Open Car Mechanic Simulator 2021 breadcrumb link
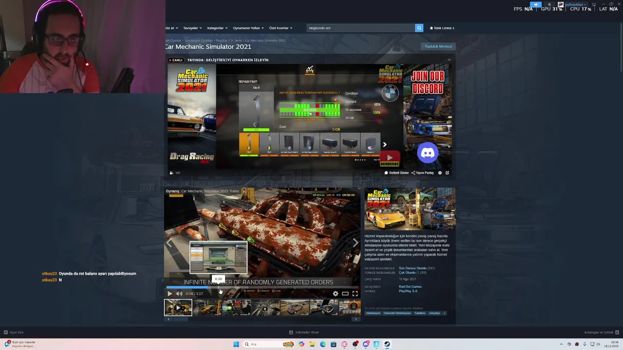 click(265, 40)
